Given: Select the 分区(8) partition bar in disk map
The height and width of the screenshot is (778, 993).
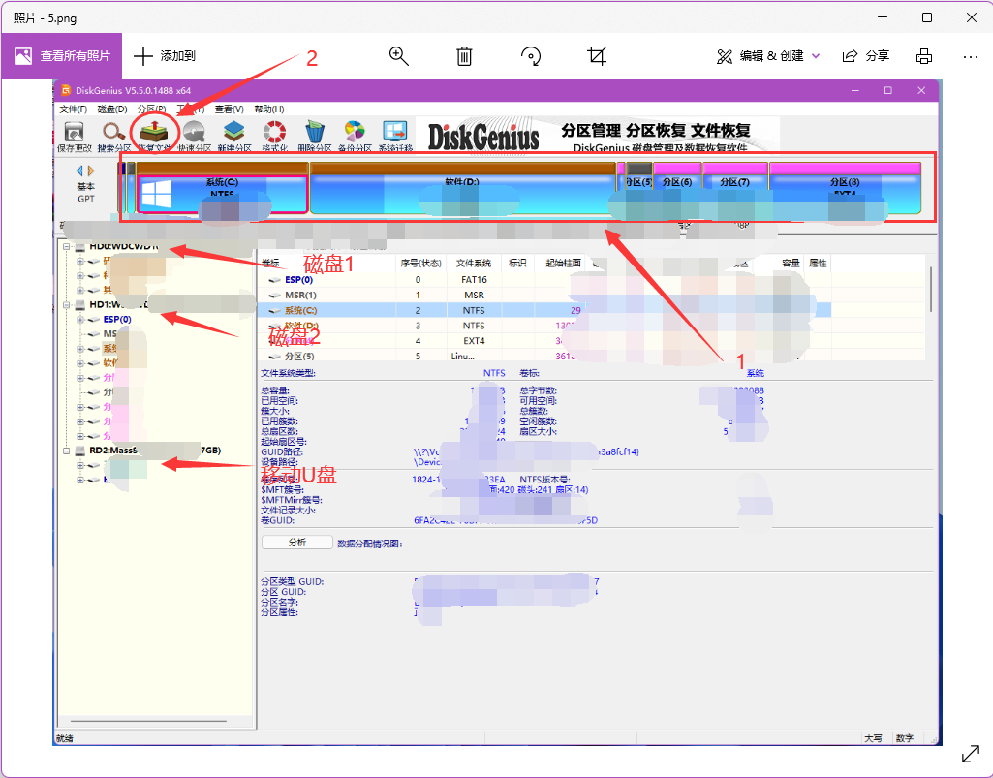Looking at the screenshot, I should (x=845, y=188).
